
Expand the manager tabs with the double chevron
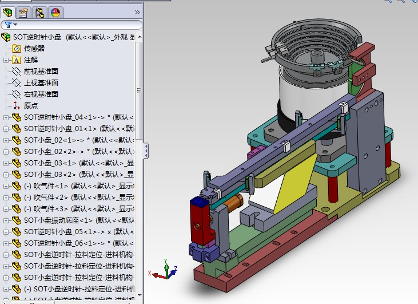click(x=137, y=12)
